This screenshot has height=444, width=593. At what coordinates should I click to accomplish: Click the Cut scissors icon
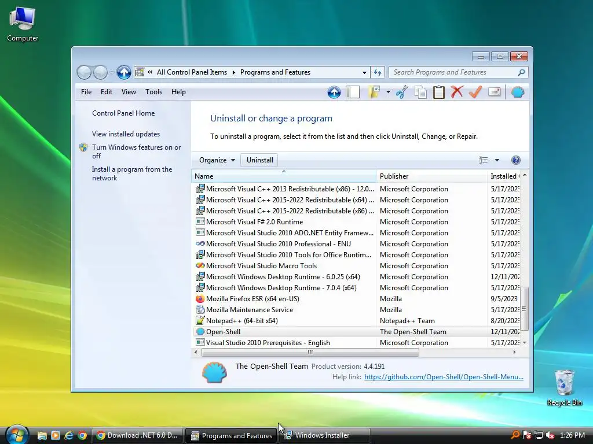(402, 92)
